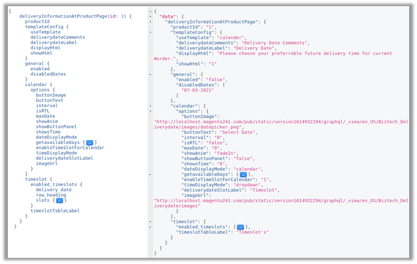
Task: Collapse the "calendar" response object via gutter arrow
Action: point(150,105)
